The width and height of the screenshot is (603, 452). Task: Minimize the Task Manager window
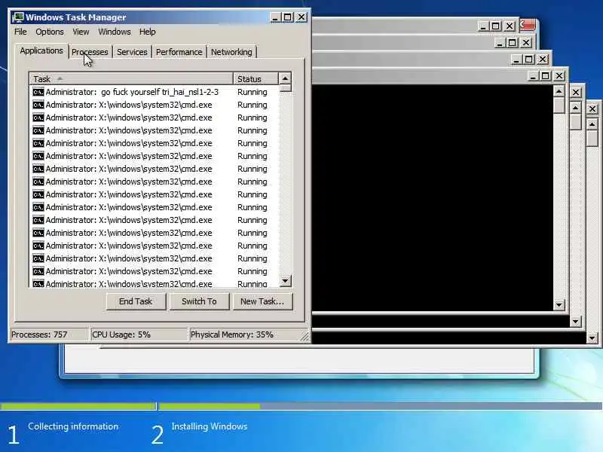click(275, 17)
